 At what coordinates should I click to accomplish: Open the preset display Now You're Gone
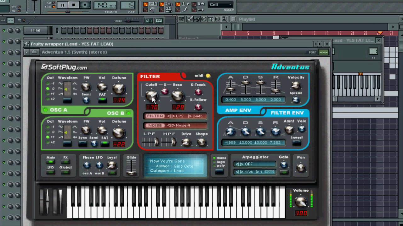coord(175,166)
